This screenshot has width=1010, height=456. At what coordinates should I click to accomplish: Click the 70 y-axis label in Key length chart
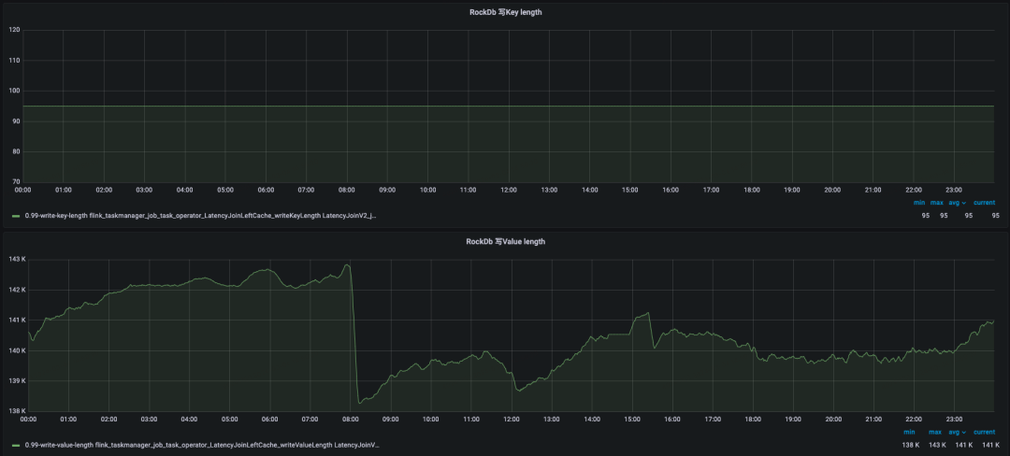tap(16, 182)
